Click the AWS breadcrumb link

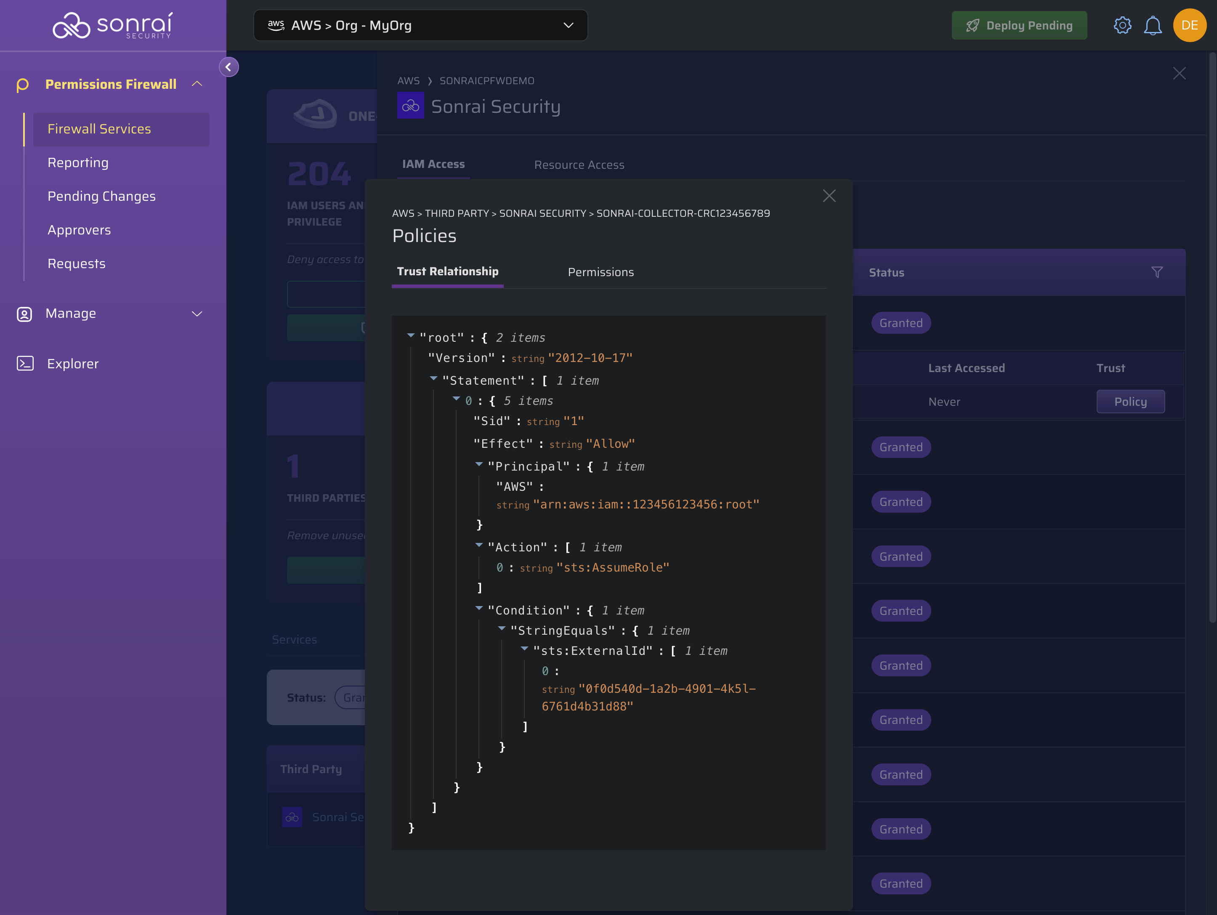tap(408, 81)
